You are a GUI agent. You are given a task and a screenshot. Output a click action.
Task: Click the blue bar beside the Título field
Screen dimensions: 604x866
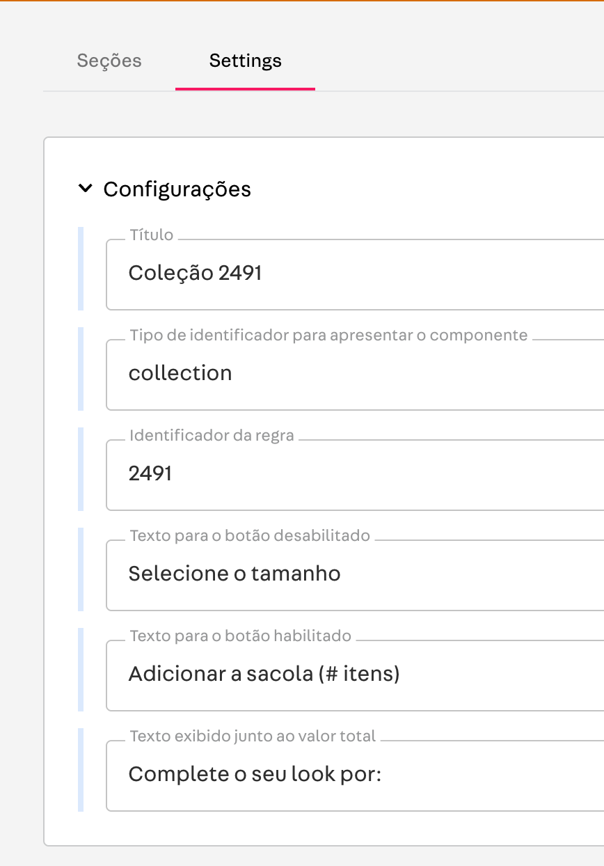pyautogui.click(x=81, y=269)
